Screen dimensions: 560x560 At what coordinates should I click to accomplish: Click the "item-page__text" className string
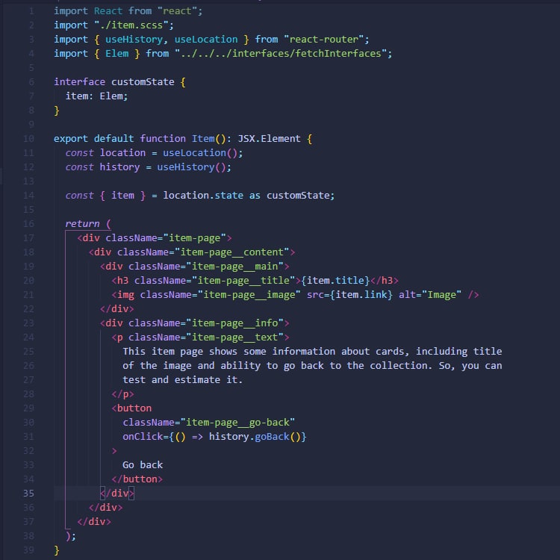234,337
